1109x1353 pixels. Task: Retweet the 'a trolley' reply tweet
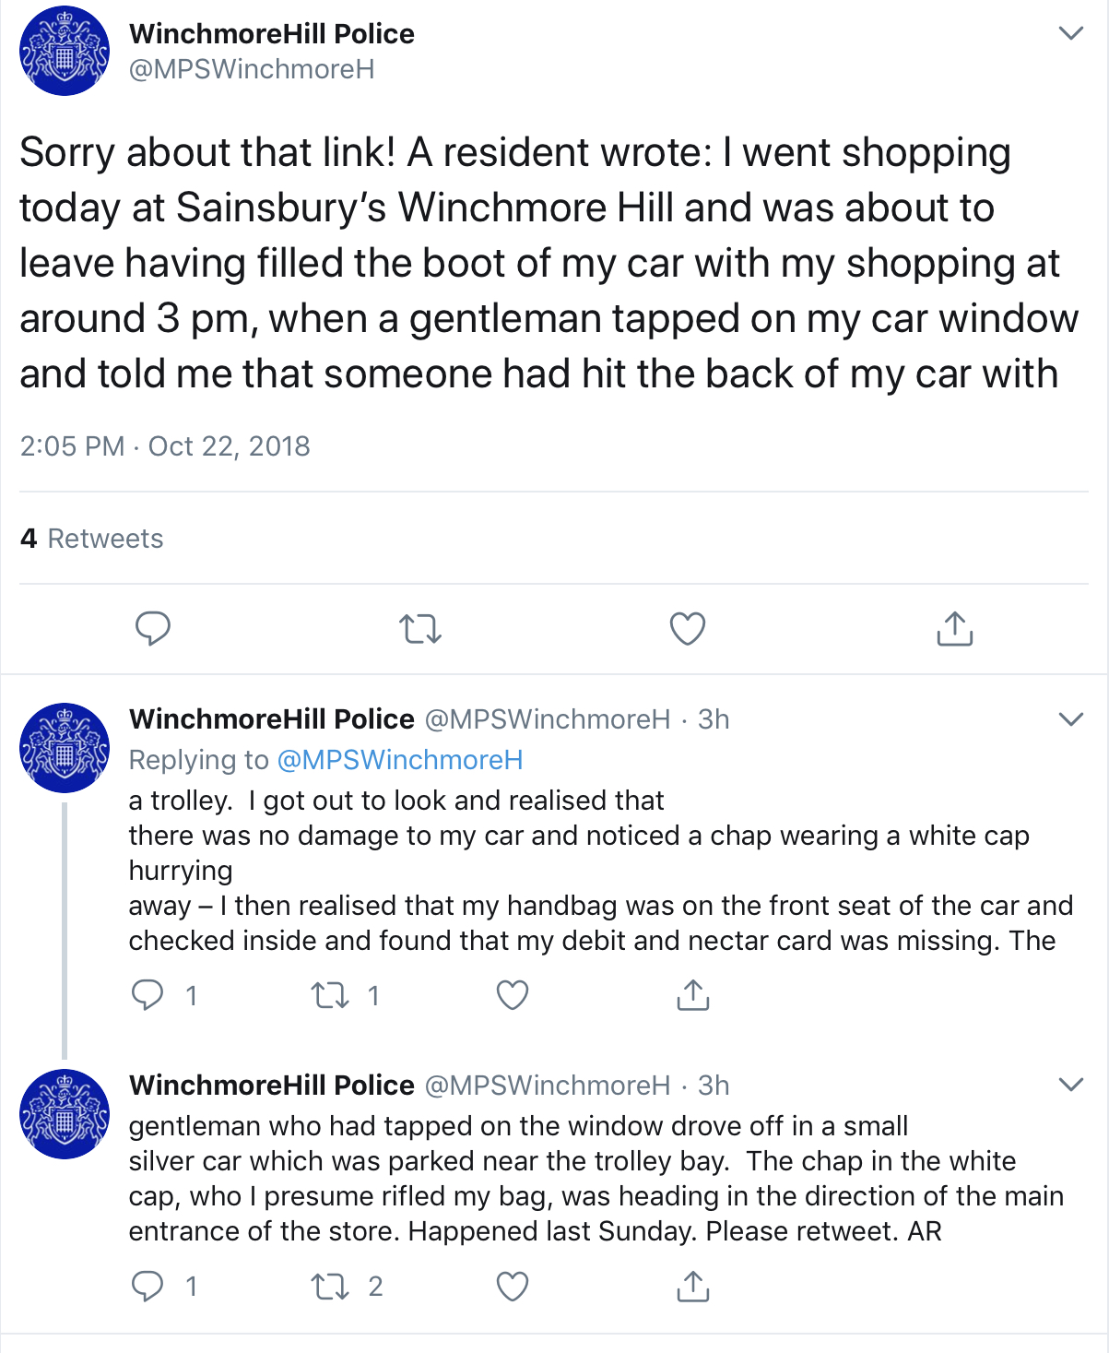point(330,995)
